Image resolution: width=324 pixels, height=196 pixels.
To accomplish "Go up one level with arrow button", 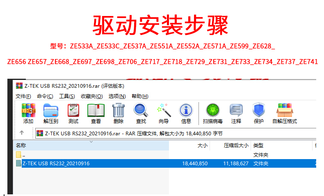I will coord(22,133).
